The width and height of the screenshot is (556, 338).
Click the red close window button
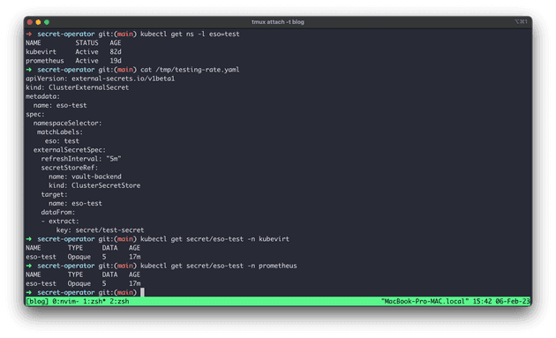[30, 22]
